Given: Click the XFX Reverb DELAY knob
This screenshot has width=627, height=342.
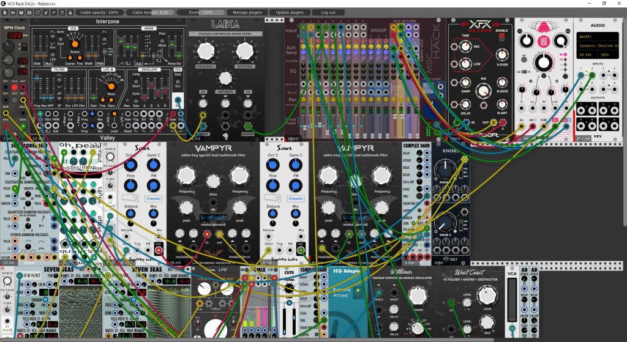Looking at the screenshot, I should pos(465,104).
